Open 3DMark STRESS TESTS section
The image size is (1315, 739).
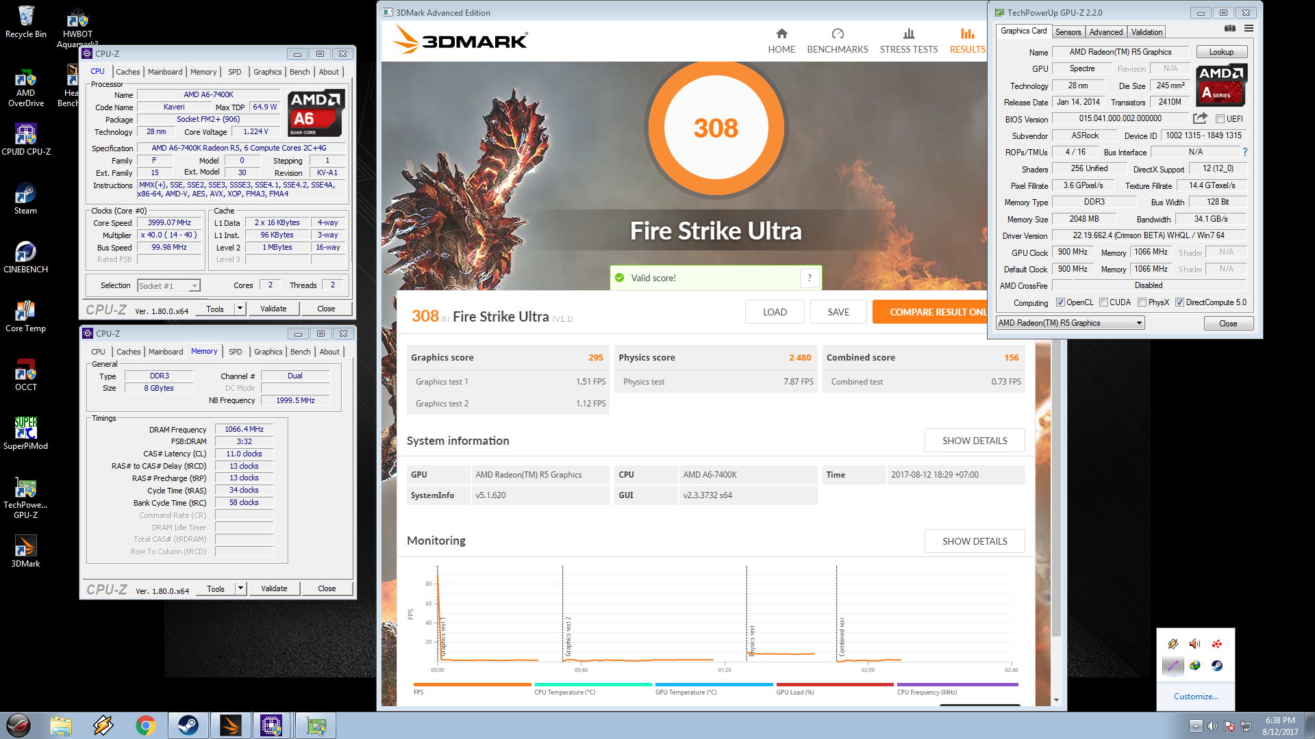pyautogui.click(x=909, y=41)
